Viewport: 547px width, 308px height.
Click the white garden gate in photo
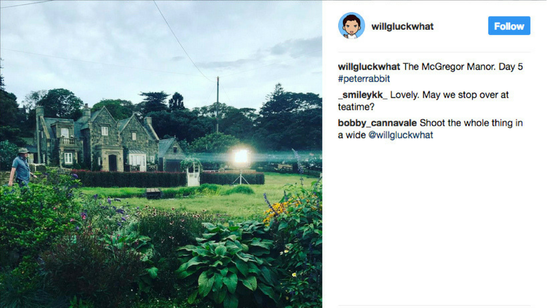(193, 175)
